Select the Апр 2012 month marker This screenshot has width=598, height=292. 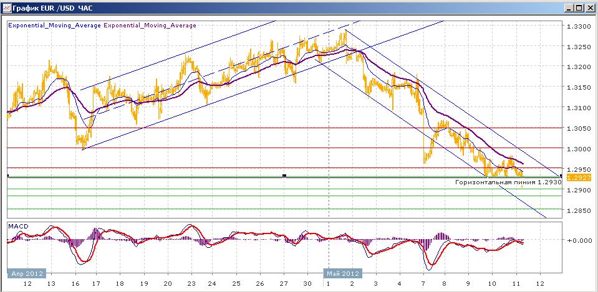(27, 273)
